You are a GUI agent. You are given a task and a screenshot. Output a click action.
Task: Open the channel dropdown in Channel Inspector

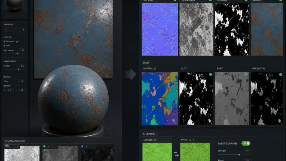point(12,146)
